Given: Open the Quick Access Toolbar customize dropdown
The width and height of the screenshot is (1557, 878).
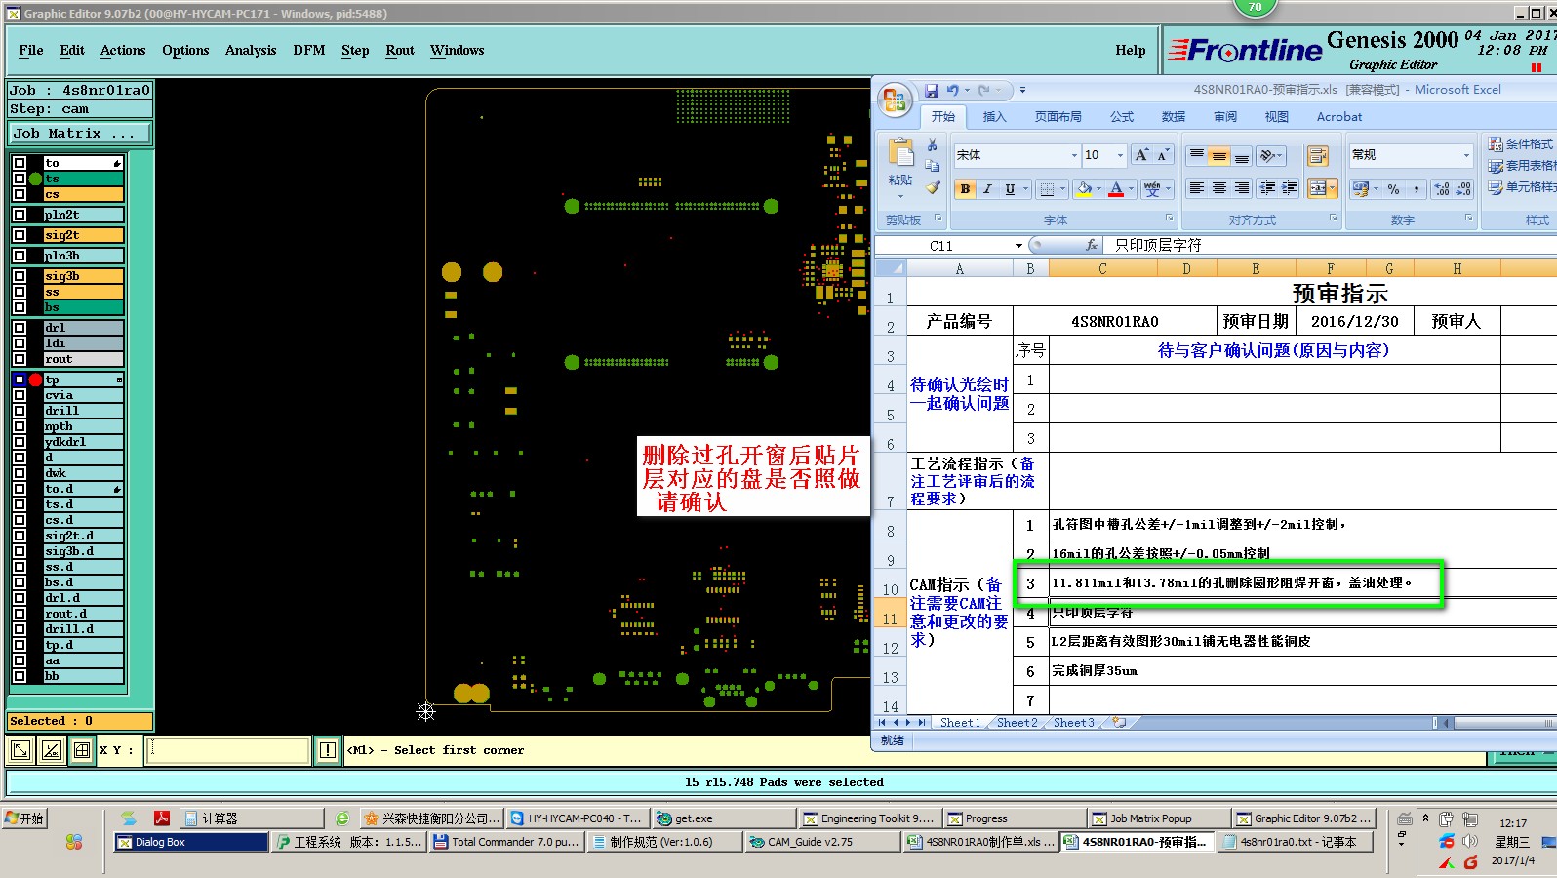Looking at the screenshot, I should pyautogui.click(x=1022, y=90).
